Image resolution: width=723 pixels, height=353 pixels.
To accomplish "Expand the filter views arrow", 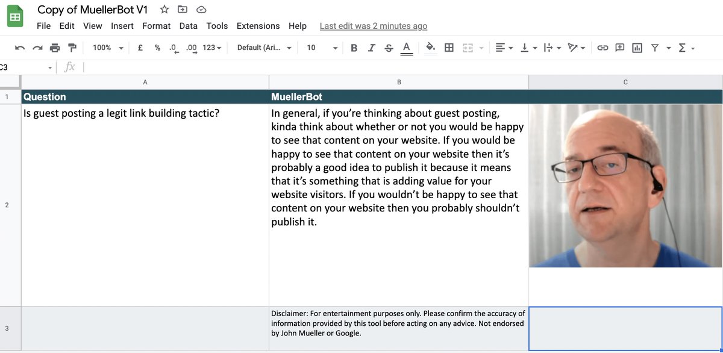I will (668, 48).
